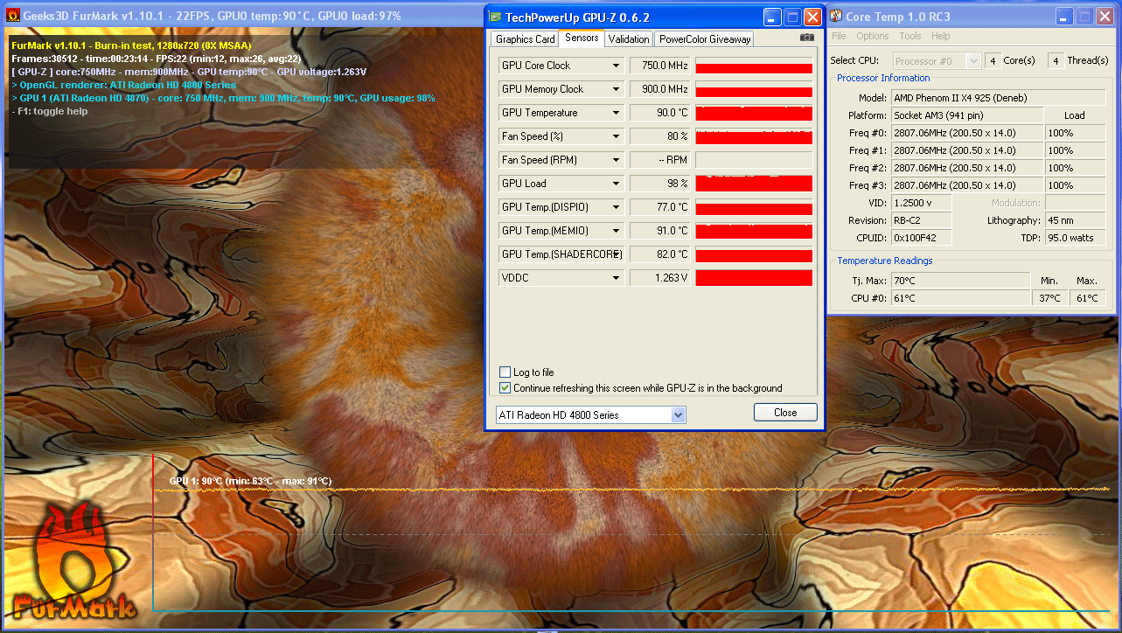
Task: Click the 80 % fan speed value
Action: point(660,136)
